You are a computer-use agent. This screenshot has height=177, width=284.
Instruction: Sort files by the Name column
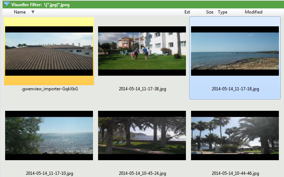20,12
